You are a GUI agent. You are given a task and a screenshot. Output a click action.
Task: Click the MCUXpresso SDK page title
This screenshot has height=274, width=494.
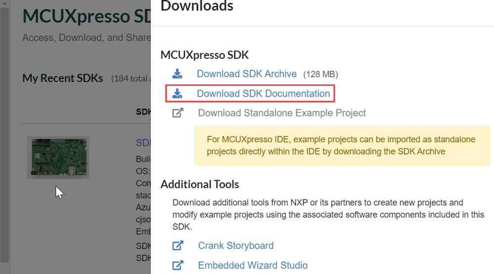pos(83,16)
